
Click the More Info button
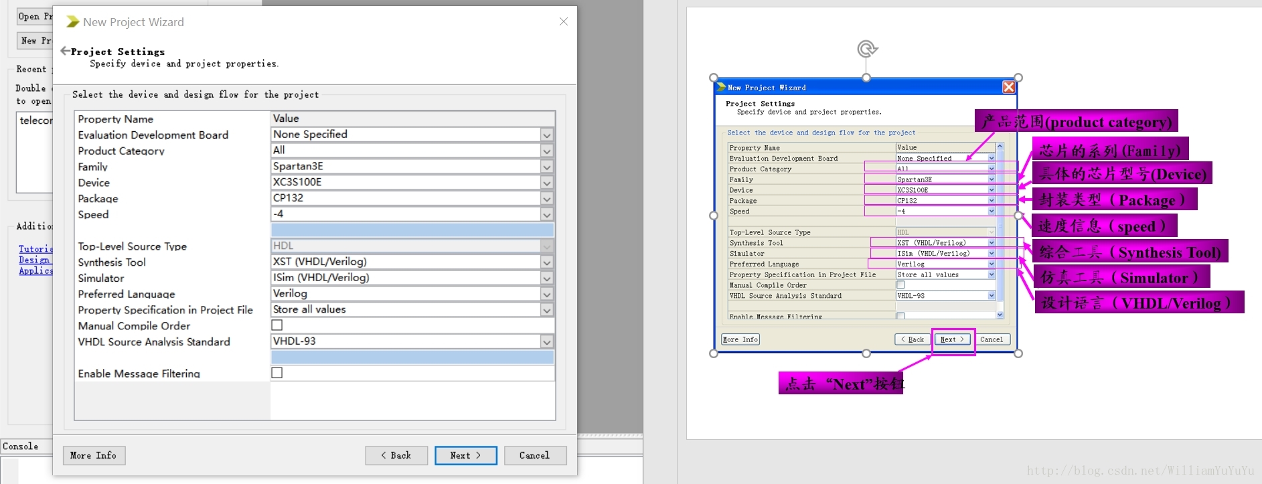94,455
